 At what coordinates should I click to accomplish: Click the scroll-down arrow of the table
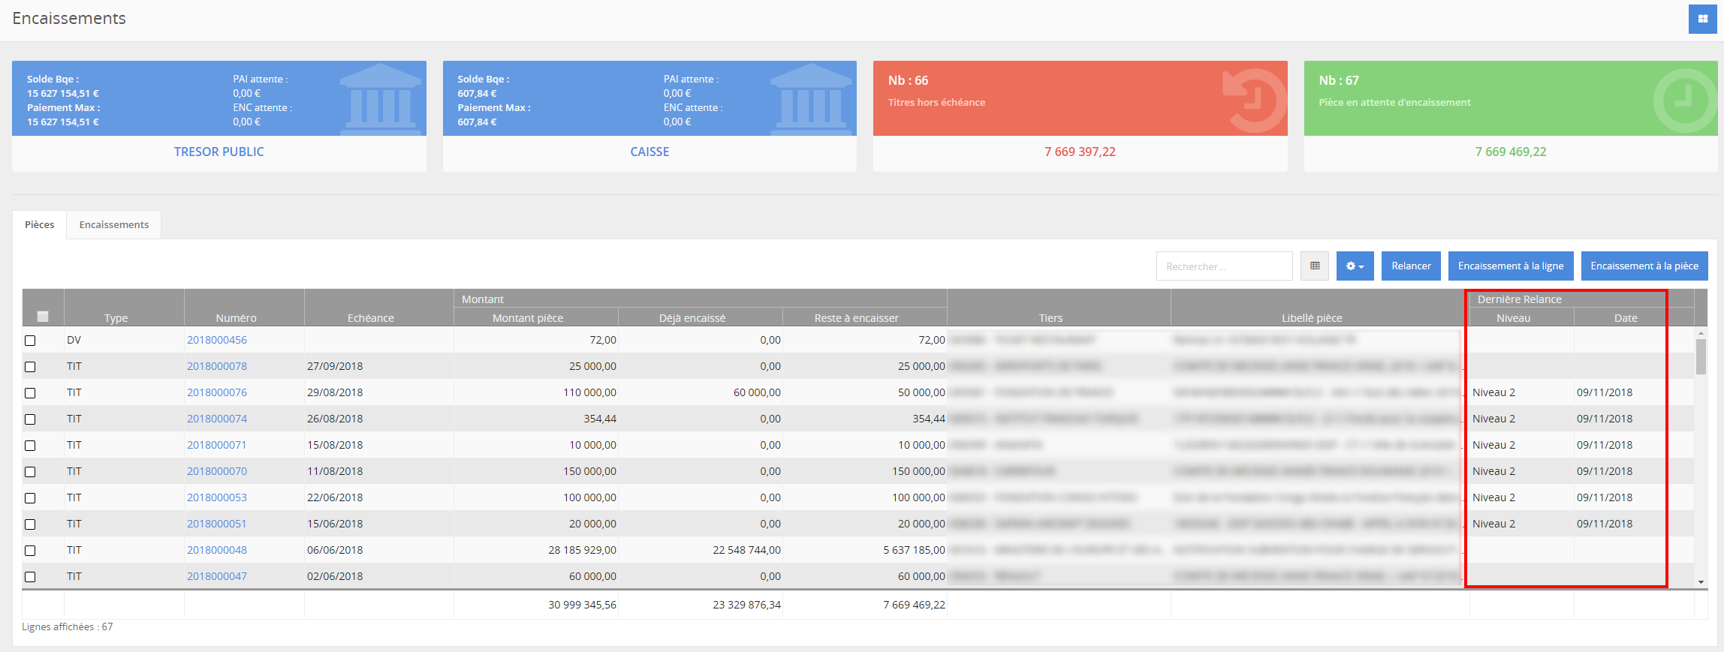point(1701,582)
